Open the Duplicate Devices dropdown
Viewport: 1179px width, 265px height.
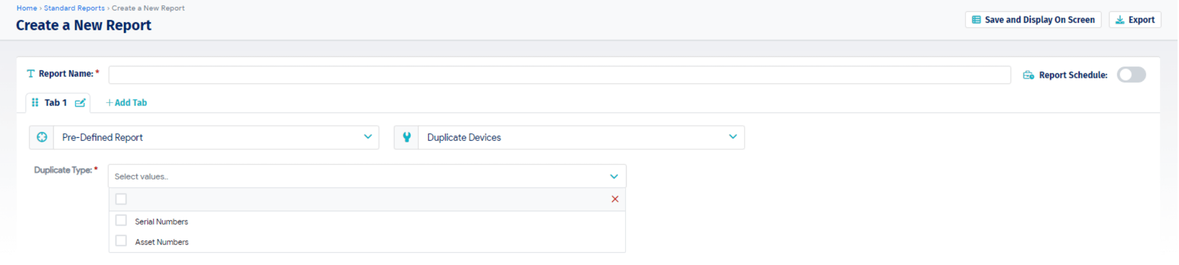[569, 137]
